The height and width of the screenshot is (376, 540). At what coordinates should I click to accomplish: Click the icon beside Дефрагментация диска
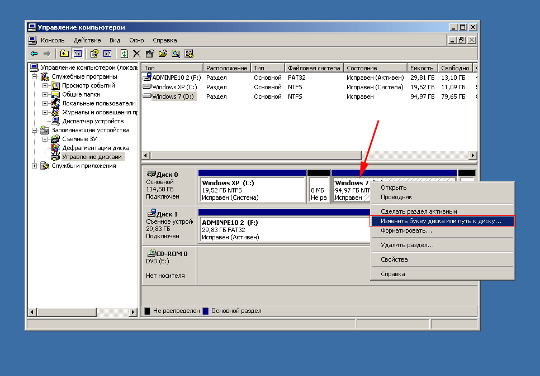pos(55,148)
